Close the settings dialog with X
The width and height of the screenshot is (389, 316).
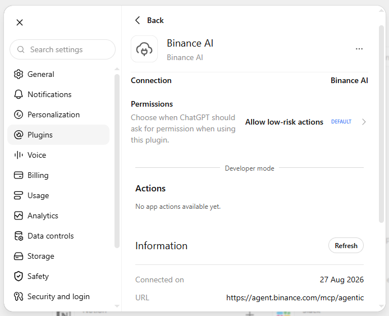[x=20, y=22]
